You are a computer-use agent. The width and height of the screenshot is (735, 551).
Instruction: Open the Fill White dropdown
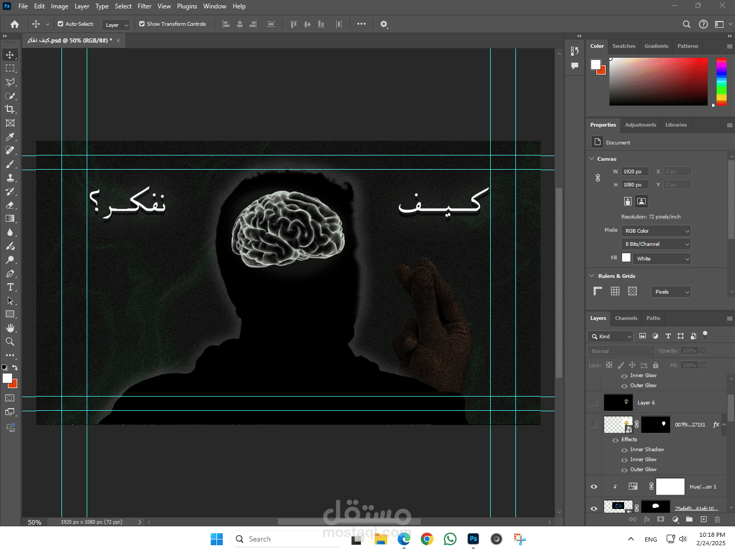point(661,259)
